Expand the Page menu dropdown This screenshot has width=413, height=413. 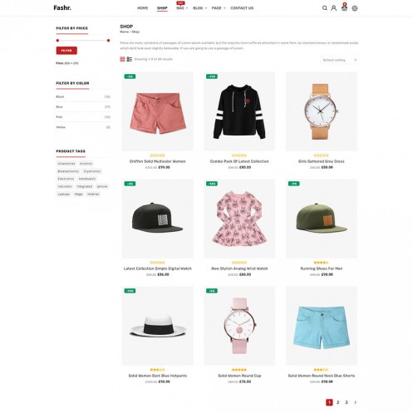(219, 8)
